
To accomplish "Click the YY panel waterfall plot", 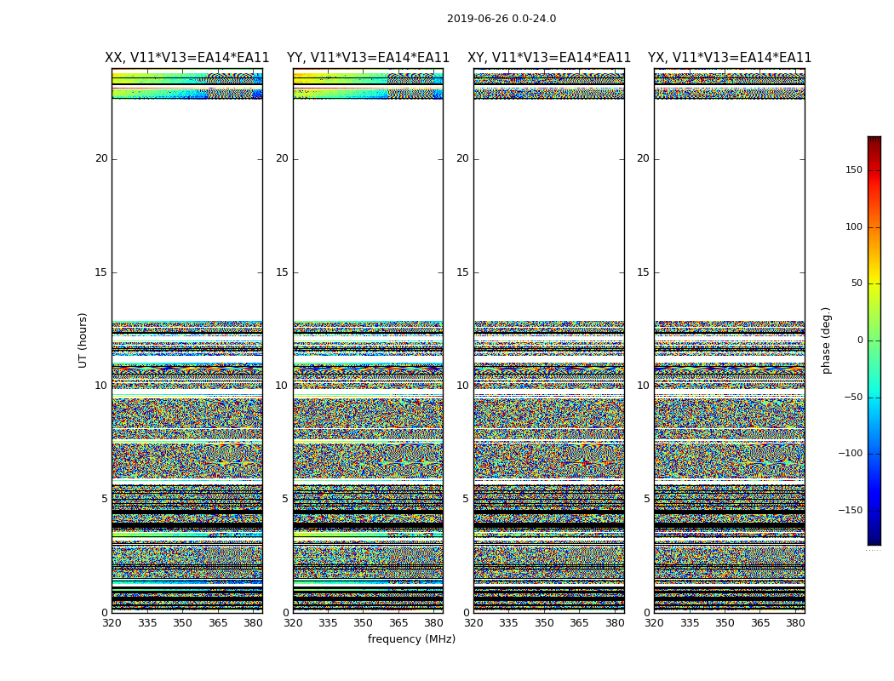I will click(x=369, y=340).
